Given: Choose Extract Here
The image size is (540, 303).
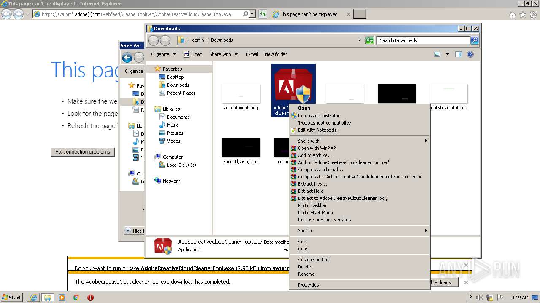Looking at the screenshot, I should pyautogui.click(x=310, y=191).
